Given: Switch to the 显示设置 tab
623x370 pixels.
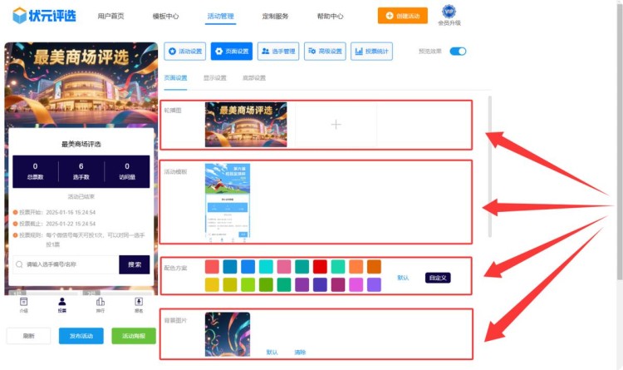Looking at the screenshot, I should point(214,78).
